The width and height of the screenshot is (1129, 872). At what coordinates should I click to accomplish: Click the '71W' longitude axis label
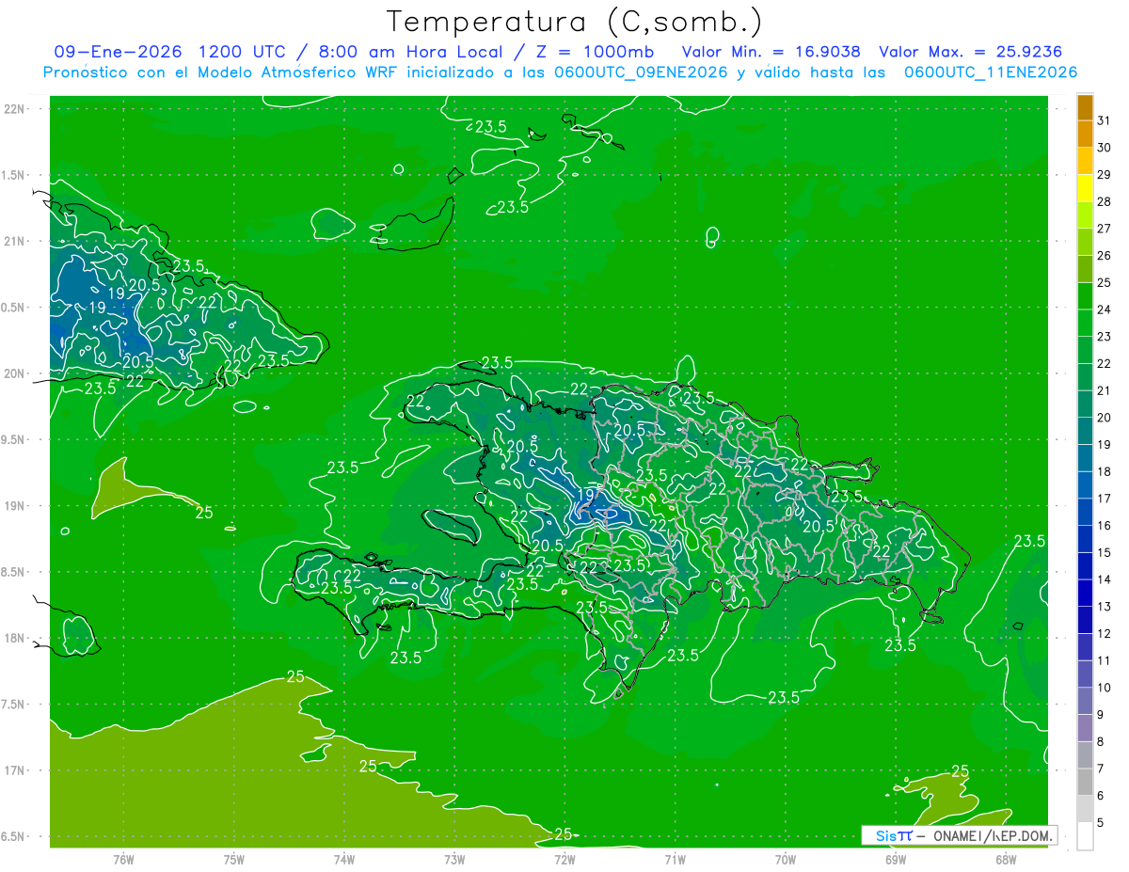[x=675, y=859]
